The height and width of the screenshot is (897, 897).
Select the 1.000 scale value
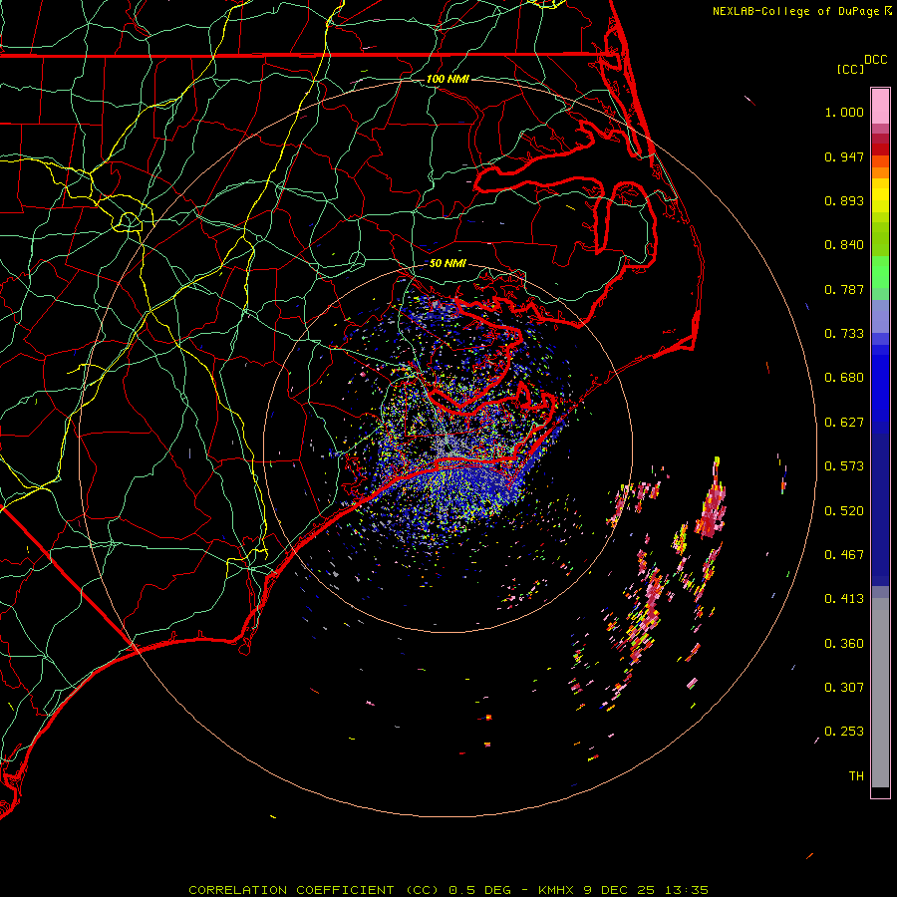[844, 113]
